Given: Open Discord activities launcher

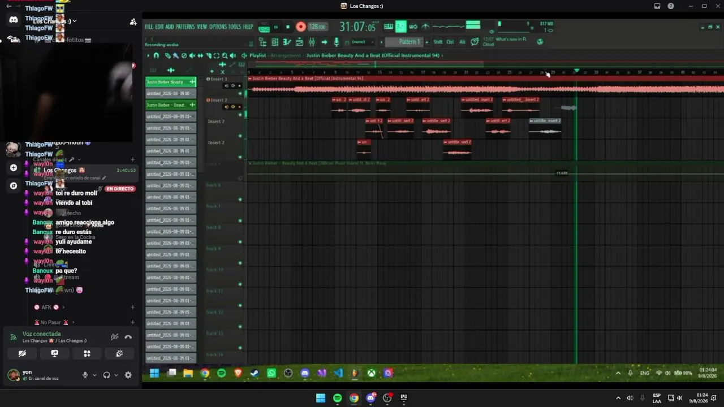Looking at the screenshot, I should point(87,353).
